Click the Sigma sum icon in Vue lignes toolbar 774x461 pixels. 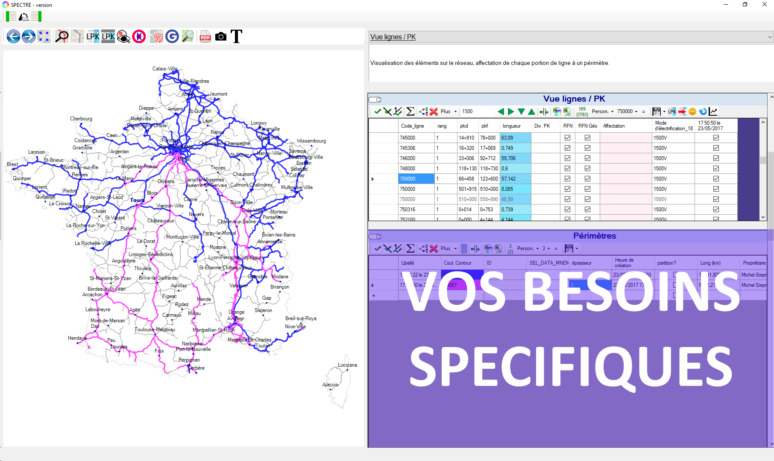(410, 111)
